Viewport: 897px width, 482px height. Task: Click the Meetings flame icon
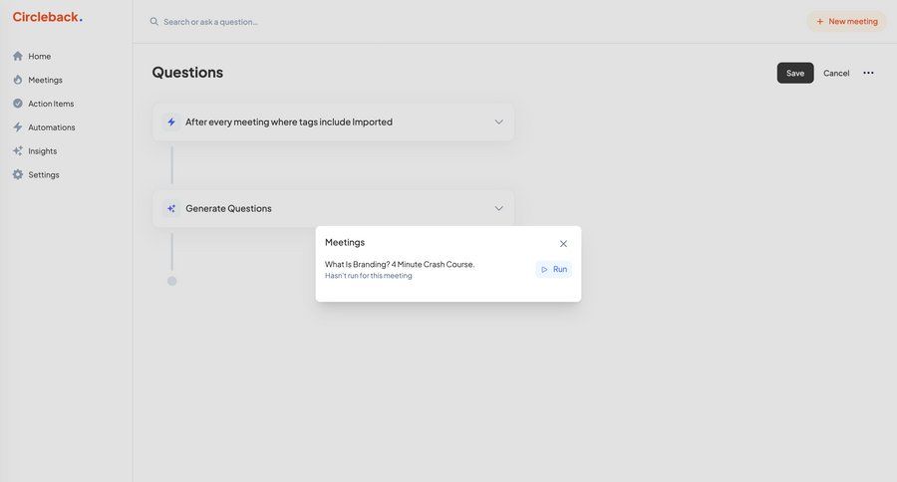coord(17,80)
